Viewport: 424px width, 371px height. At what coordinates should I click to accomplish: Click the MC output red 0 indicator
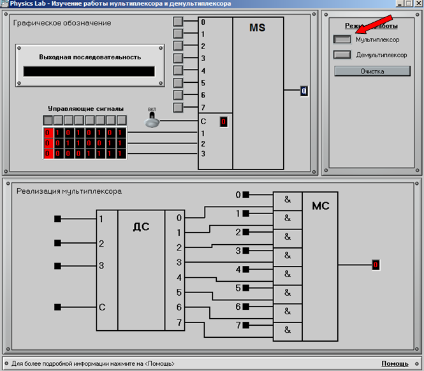376,265
